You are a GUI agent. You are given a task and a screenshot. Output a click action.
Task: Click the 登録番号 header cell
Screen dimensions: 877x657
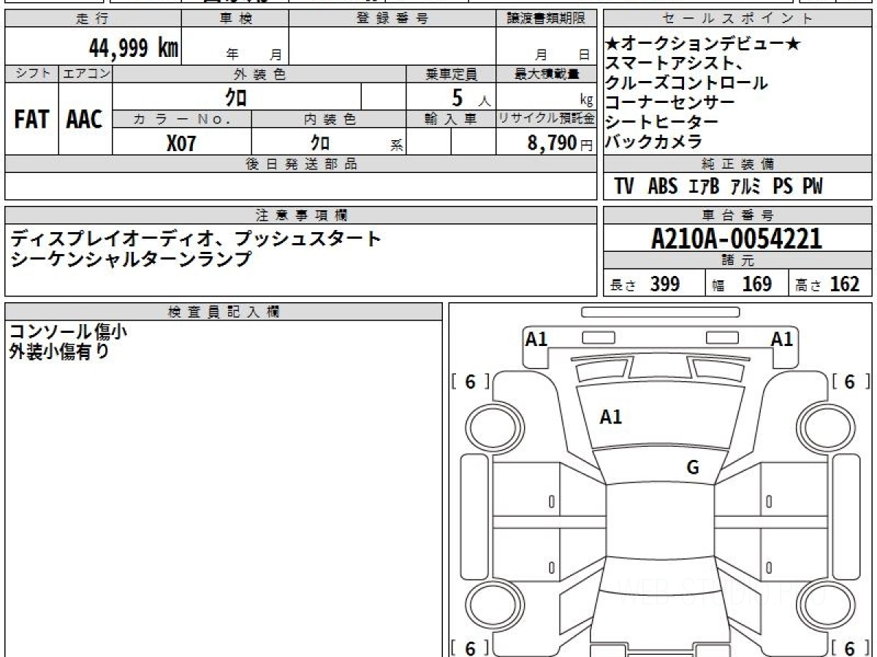coord(392,19)
